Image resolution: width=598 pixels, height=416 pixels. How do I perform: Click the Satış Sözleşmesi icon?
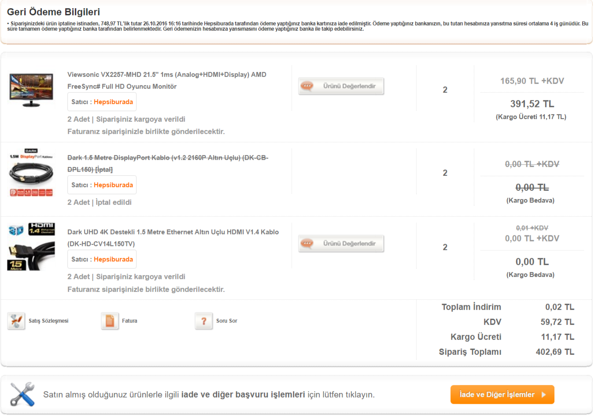(16, 321)
